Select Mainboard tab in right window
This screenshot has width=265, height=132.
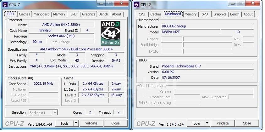(173, 14)
